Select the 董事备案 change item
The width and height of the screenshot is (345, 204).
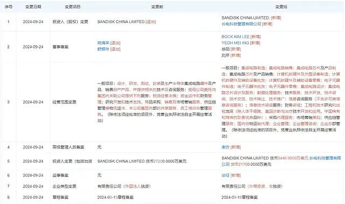click(60, 47)
